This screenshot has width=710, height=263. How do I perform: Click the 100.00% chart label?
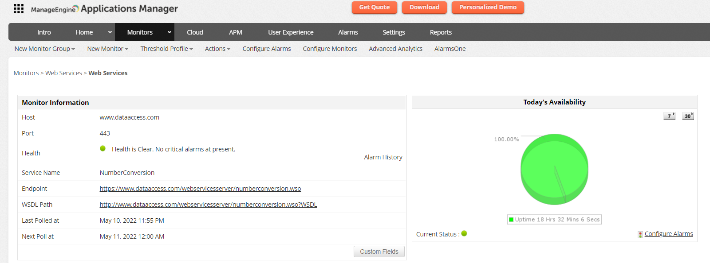point(506,139)
